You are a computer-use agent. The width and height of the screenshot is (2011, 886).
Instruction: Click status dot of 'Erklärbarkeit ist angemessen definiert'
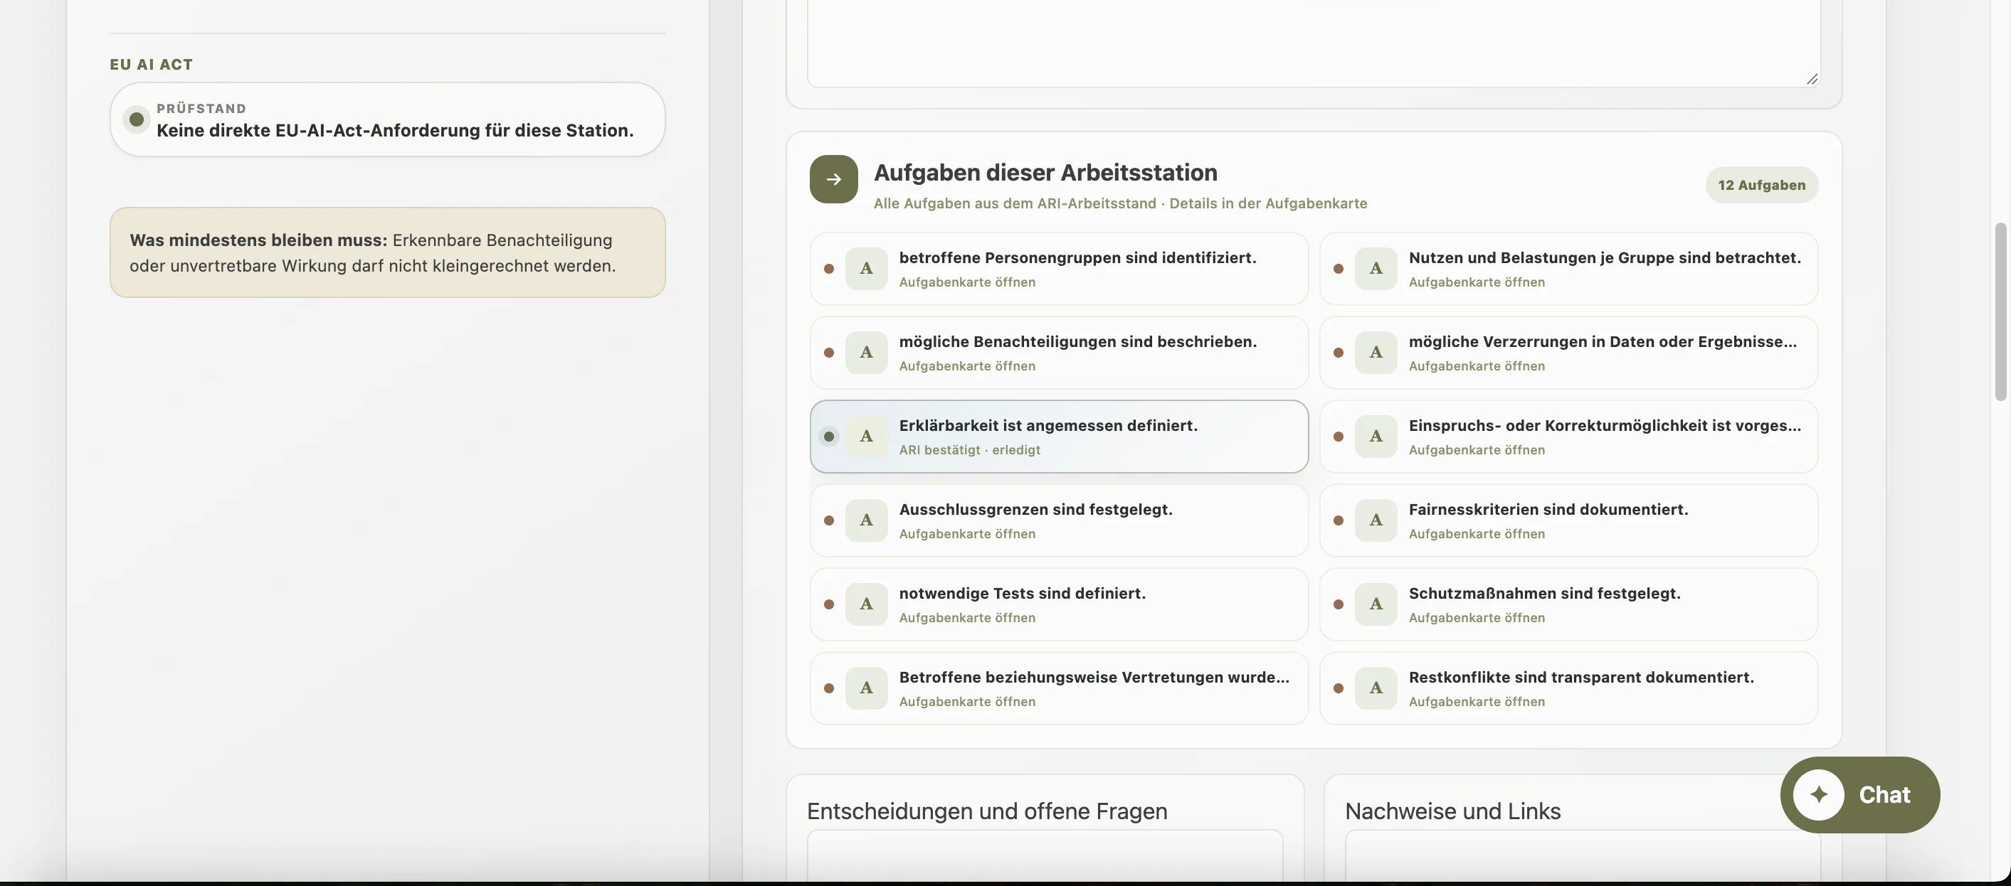829,437
